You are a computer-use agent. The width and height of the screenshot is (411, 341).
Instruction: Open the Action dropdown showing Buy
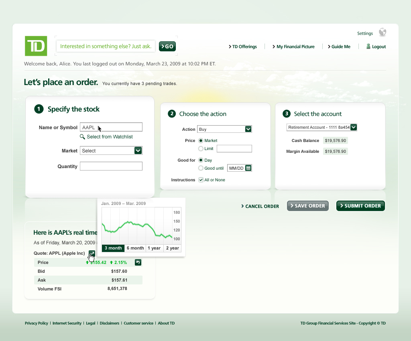pos(248,129)
